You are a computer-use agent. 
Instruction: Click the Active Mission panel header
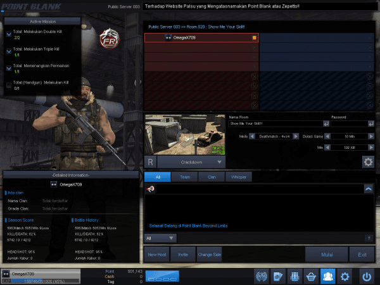(x=42, y=22)
